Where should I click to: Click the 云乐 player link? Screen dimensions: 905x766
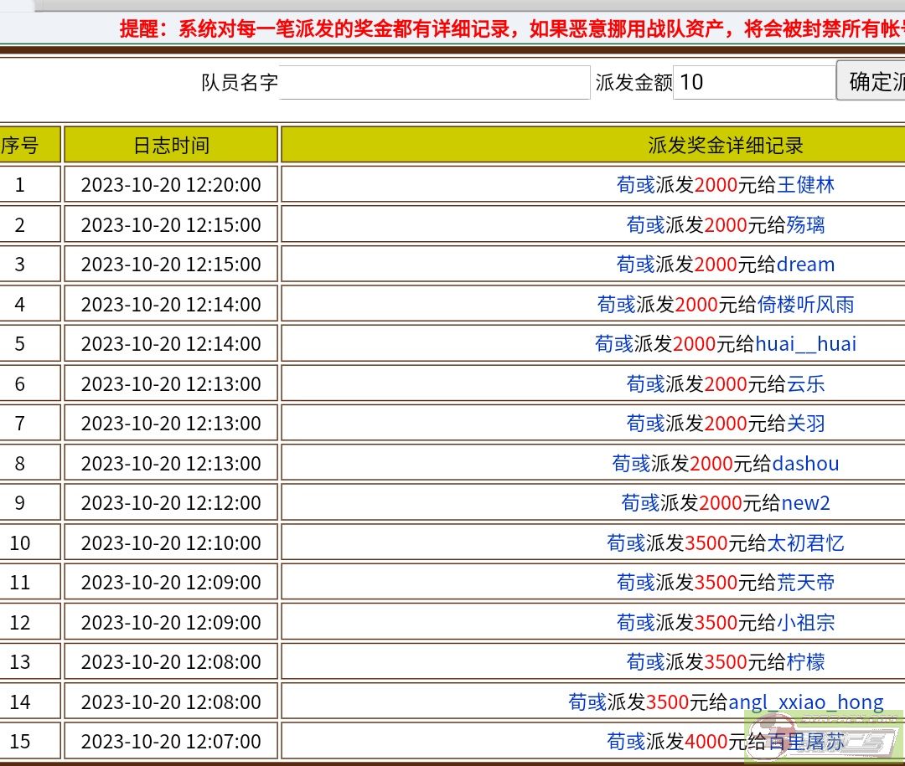pos(805,383)
